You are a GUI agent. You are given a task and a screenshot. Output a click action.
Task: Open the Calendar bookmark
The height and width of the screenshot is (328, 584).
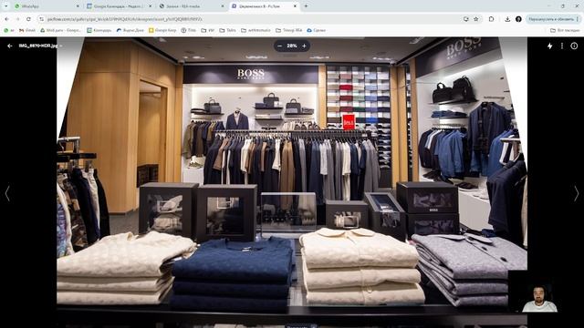pos(99,30)
